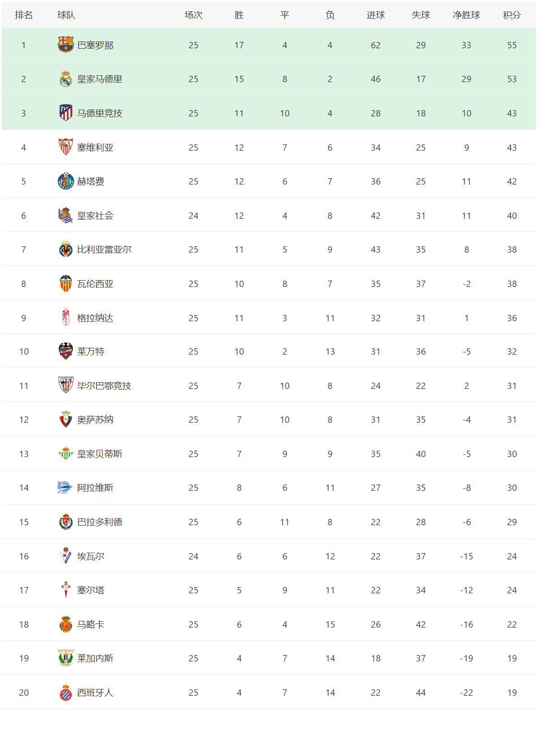
Task: Click team name 格拉纳达
Action: (95, 318)
